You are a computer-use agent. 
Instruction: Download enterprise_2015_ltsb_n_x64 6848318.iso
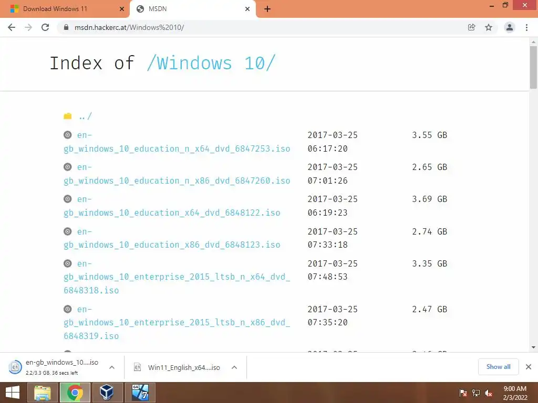(177, 277)
